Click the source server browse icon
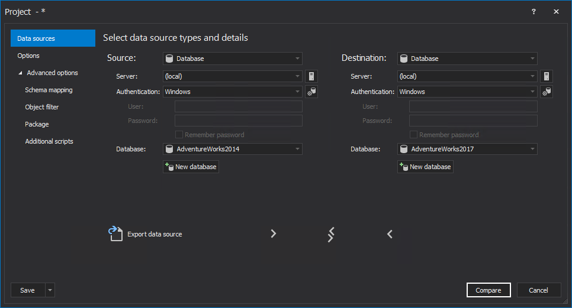The image size is (572, 308). click(x=311, y=76)
